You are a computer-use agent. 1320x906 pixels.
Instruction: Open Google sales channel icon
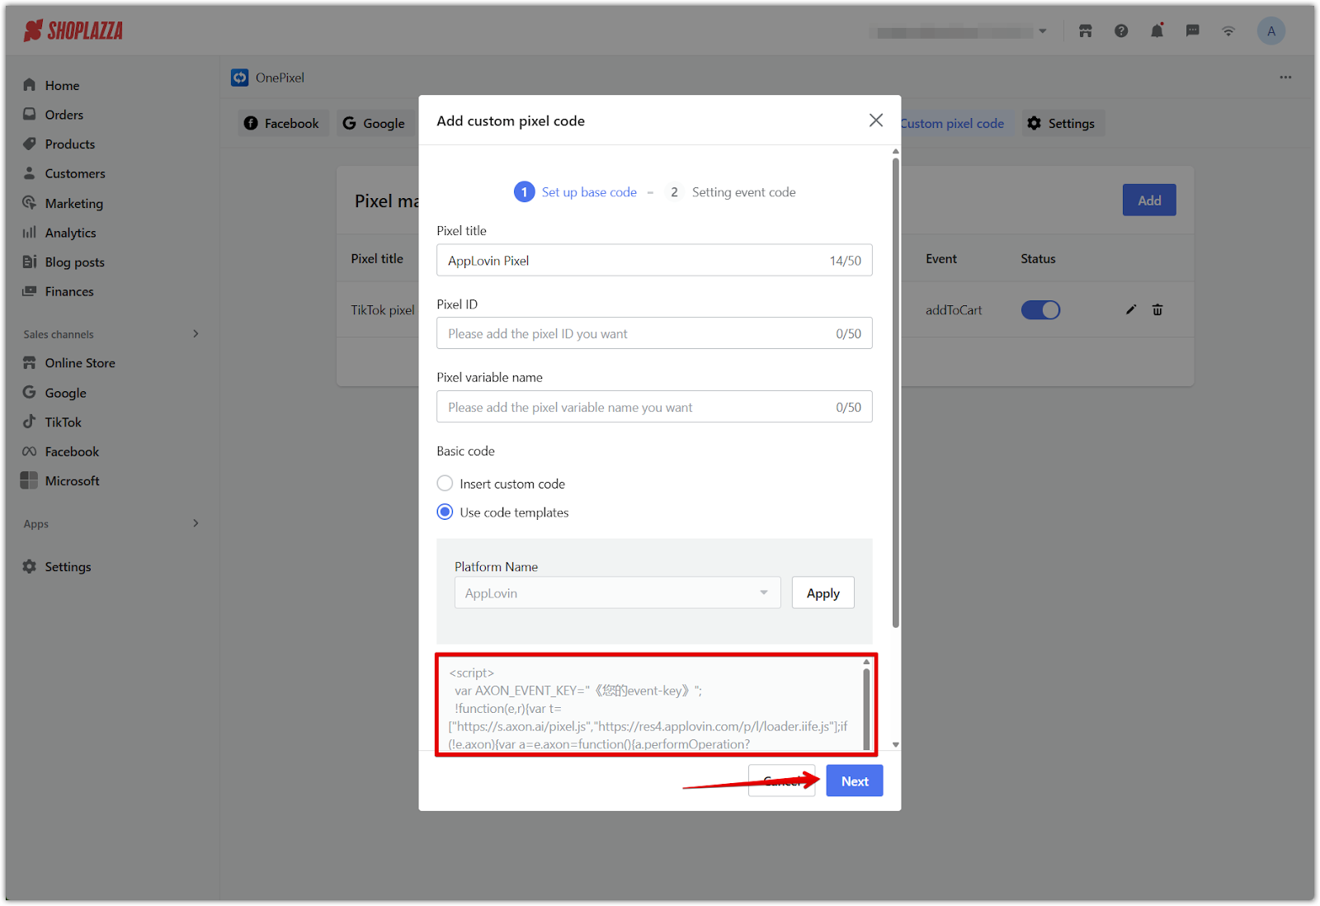pyautogui.click(x=30, y=393)
